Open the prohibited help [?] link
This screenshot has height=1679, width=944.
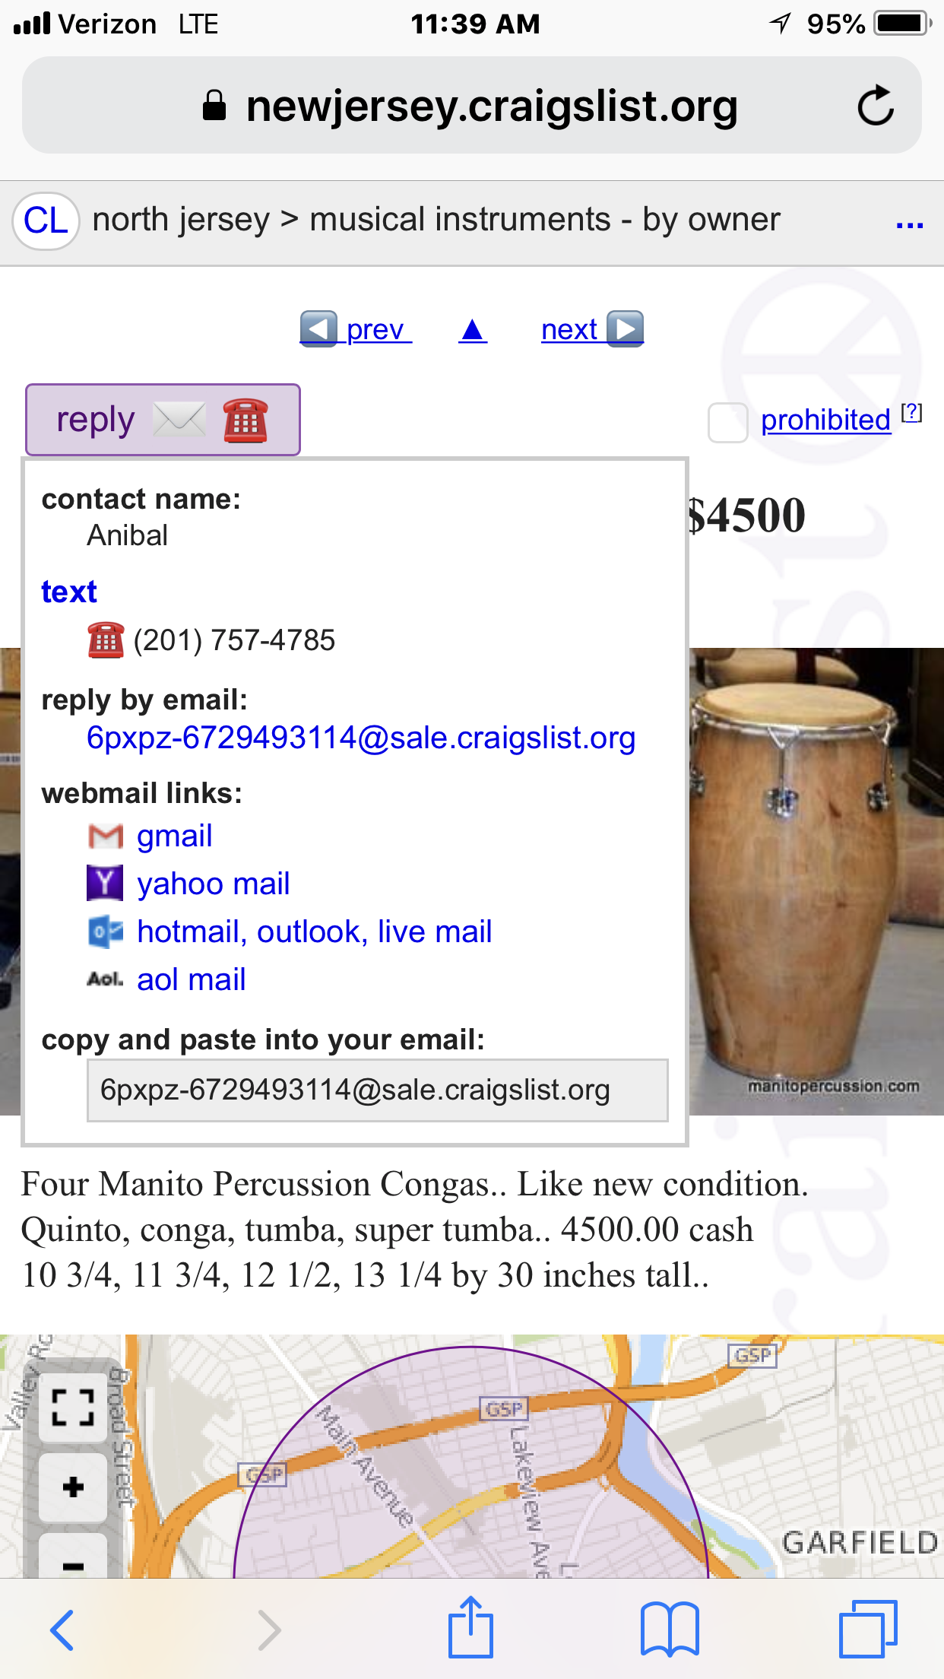pyautogui.click(x=911, y=413)
